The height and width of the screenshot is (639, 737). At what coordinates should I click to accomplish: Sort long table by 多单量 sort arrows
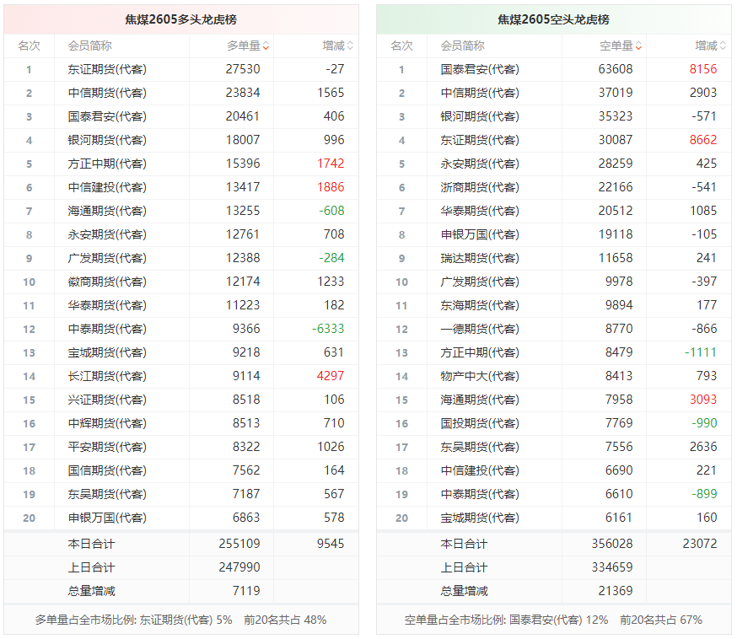coord(266,46)
